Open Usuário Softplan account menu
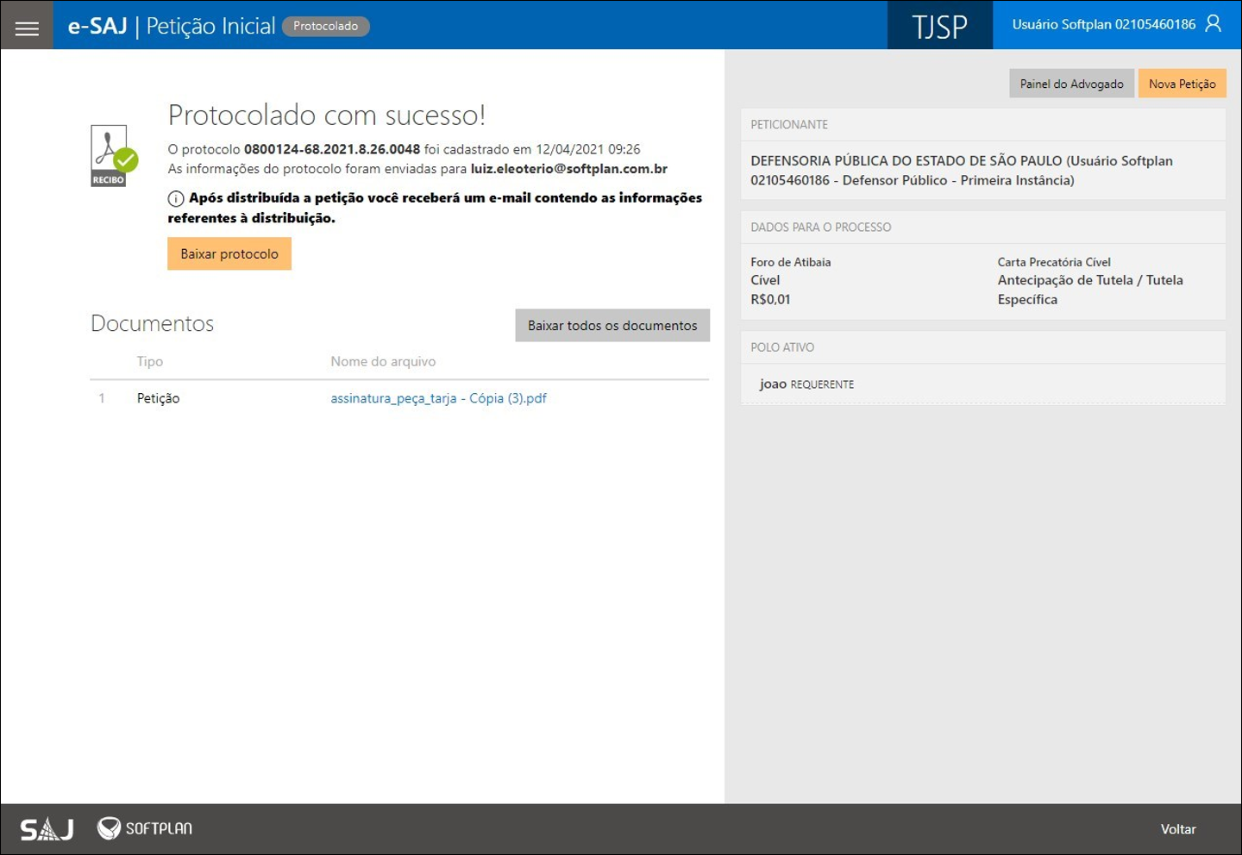The width and height of the screenshot is (1242, 855). click(x=1103, y=24)
